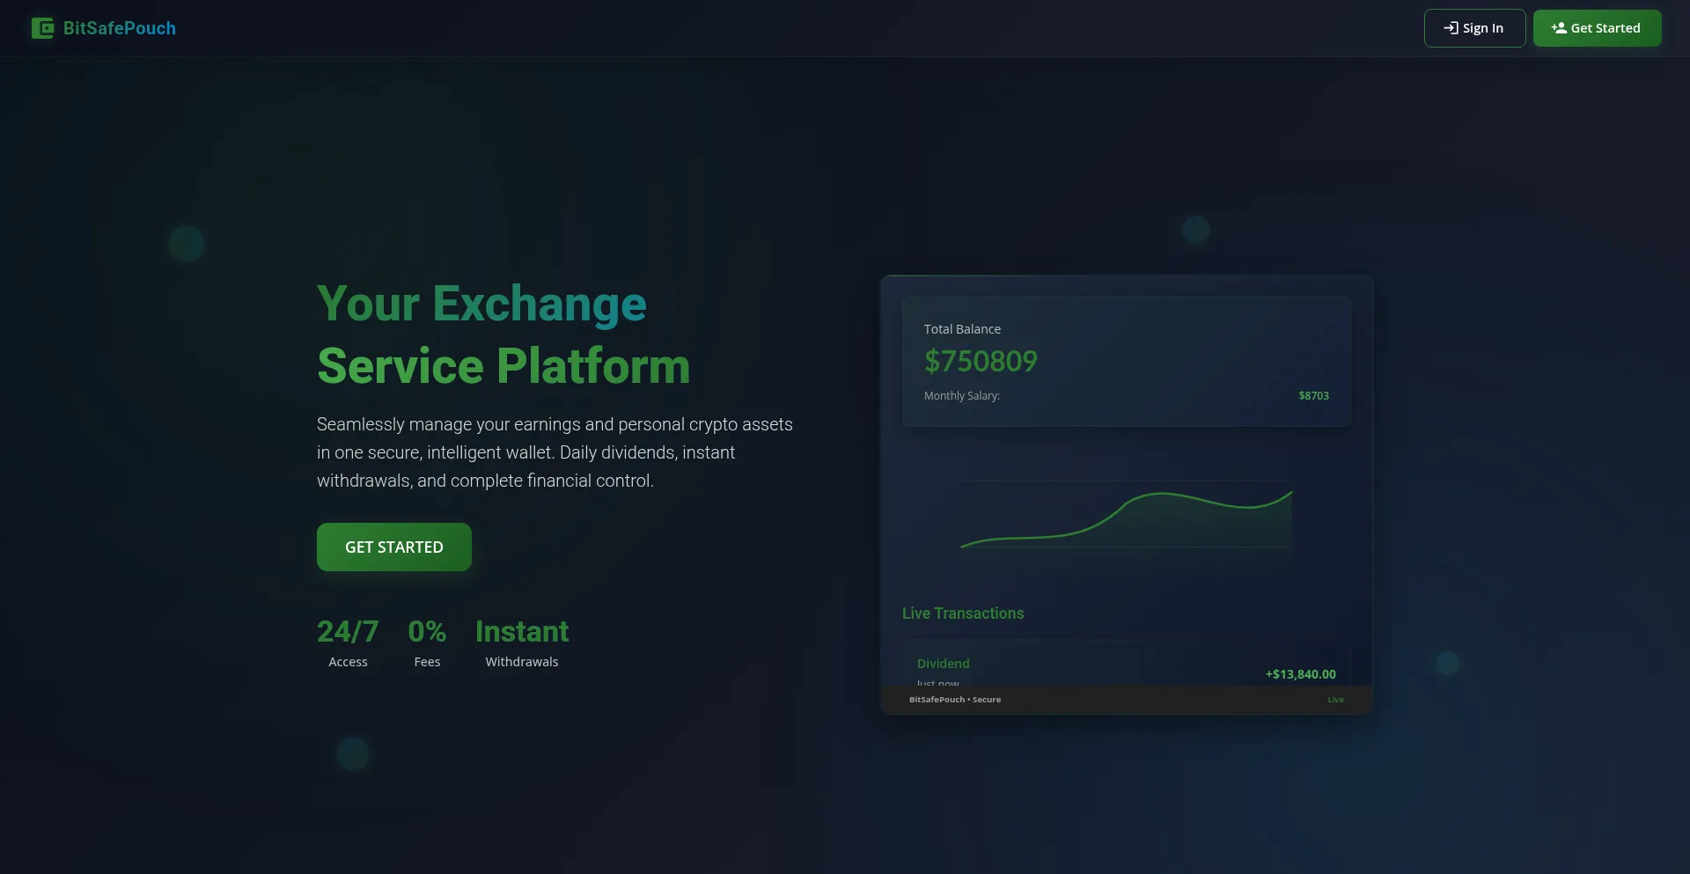Click the $750809 balance amount
Screen dimensions: 1690x874
[x=981, y=361]
